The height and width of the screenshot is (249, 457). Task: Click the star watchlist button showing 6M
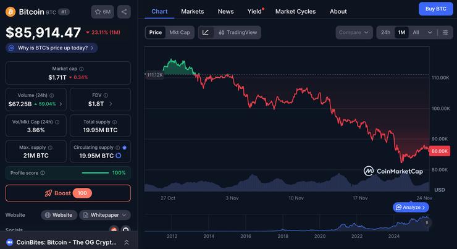tap(102, 12)
